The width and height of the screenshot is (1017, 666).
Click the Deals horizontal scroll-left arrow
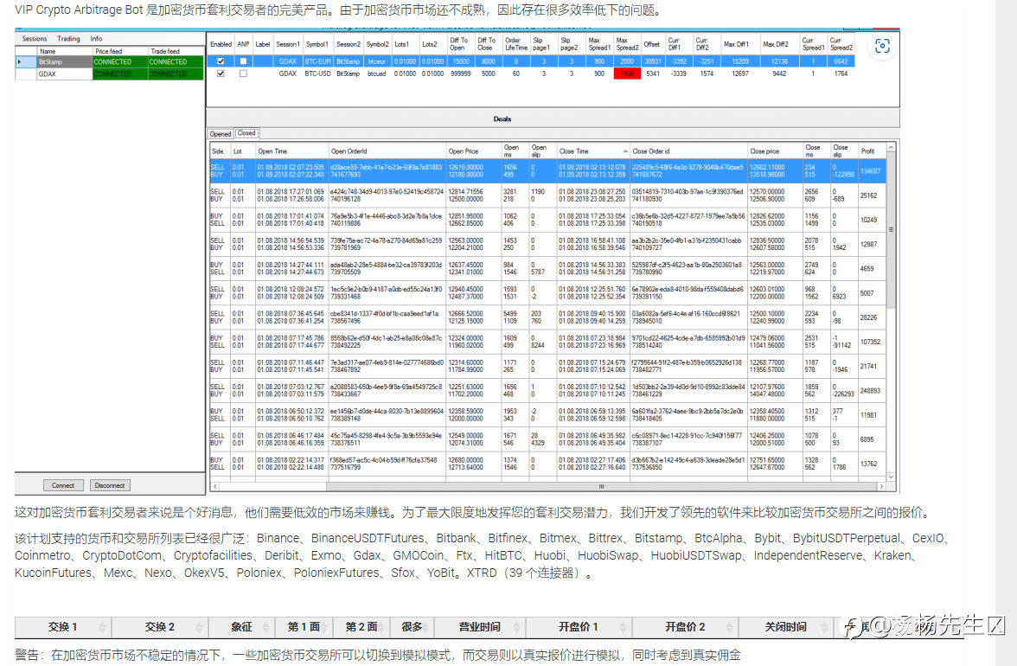[215, 486]
